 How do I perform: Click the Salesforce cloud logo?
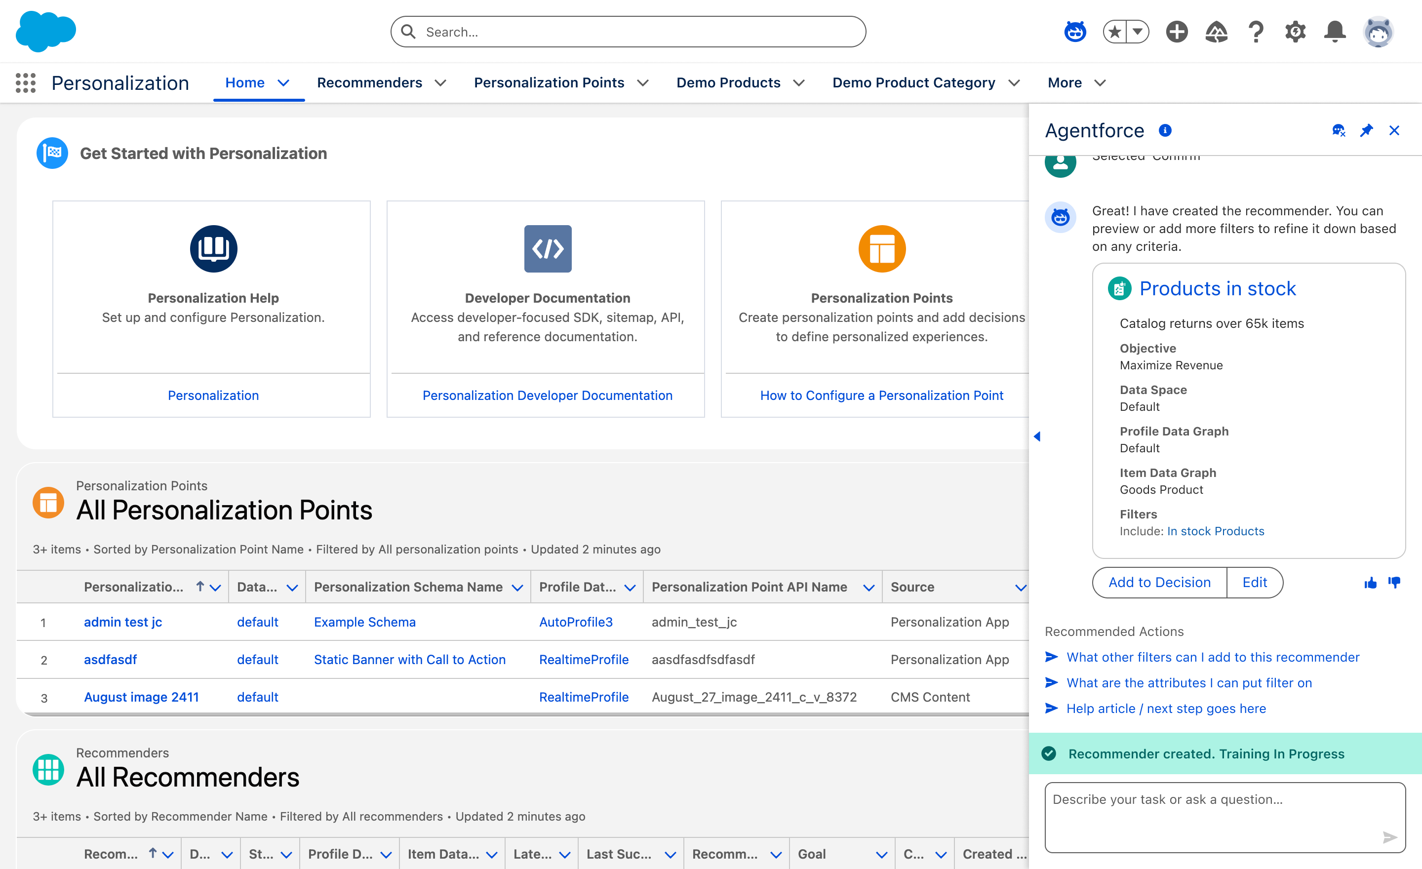pyautogui.click(x=45, y=31)
